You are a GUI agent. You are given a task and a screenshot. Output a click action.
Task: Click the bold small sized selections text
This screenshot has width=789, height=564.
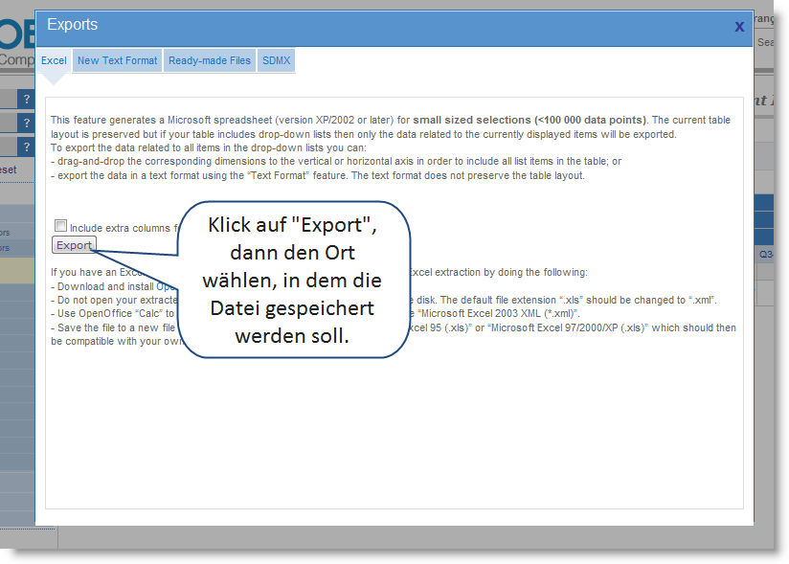(529, 120)
